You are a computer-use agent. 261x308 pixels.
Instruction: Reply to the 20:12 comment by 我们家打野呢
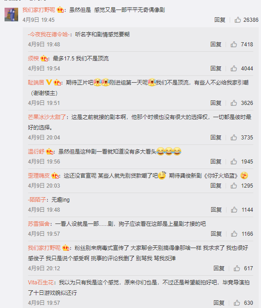pyautogui.click(x=219, y=268)
